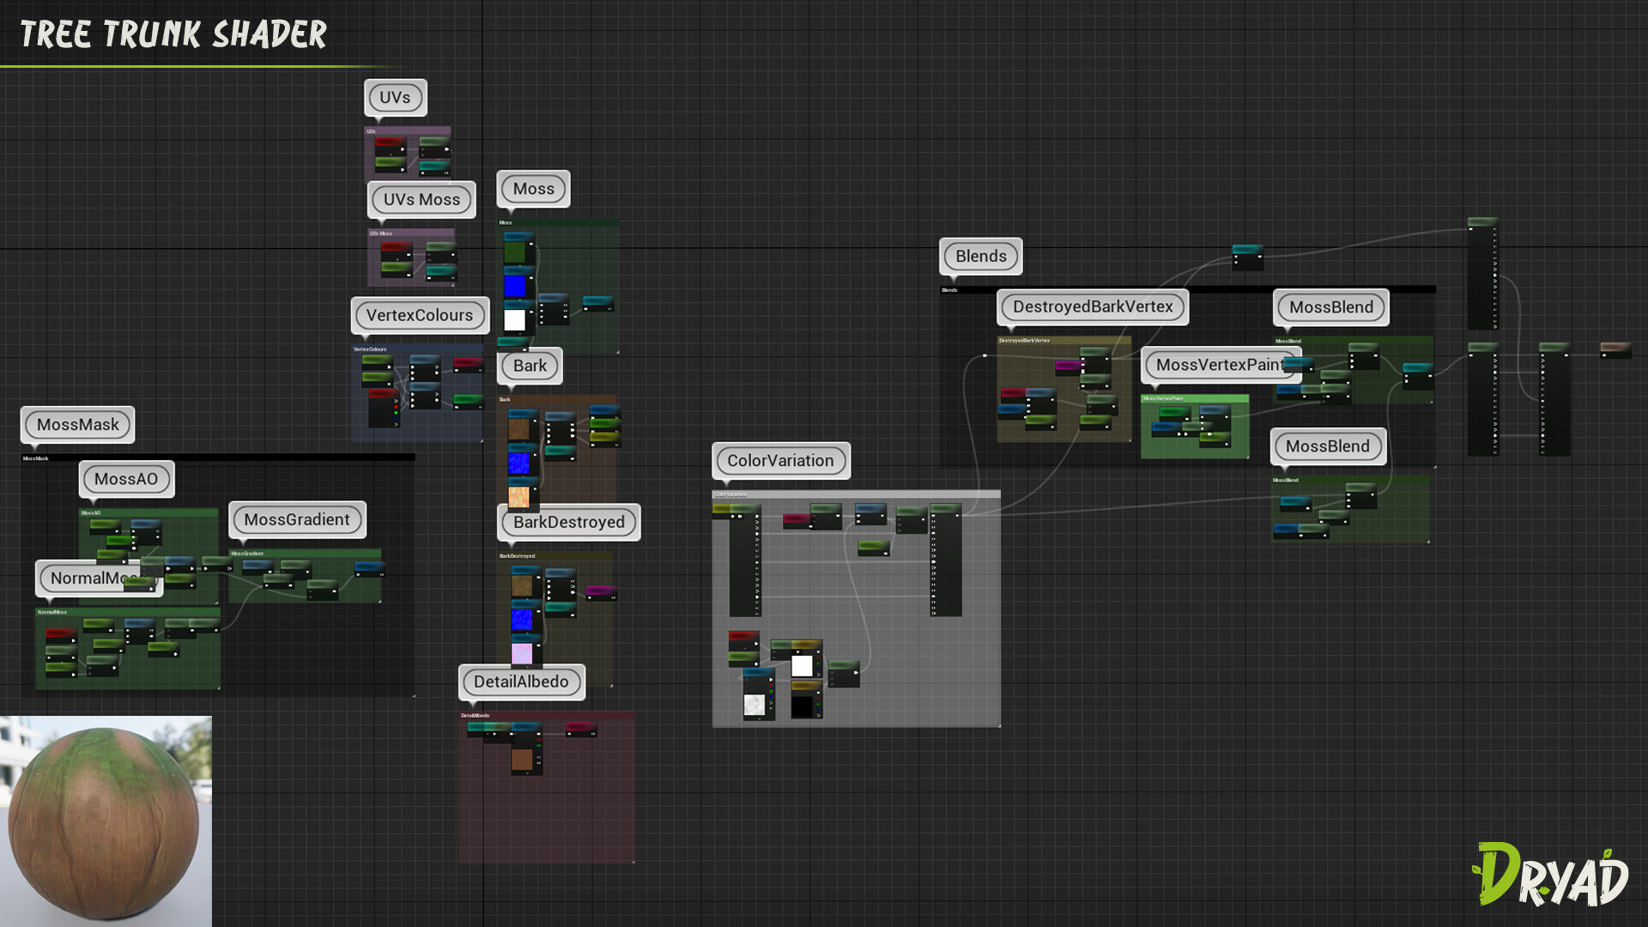
Task: Click the MossGradient comment bubble
Action: tap(297, 519)
